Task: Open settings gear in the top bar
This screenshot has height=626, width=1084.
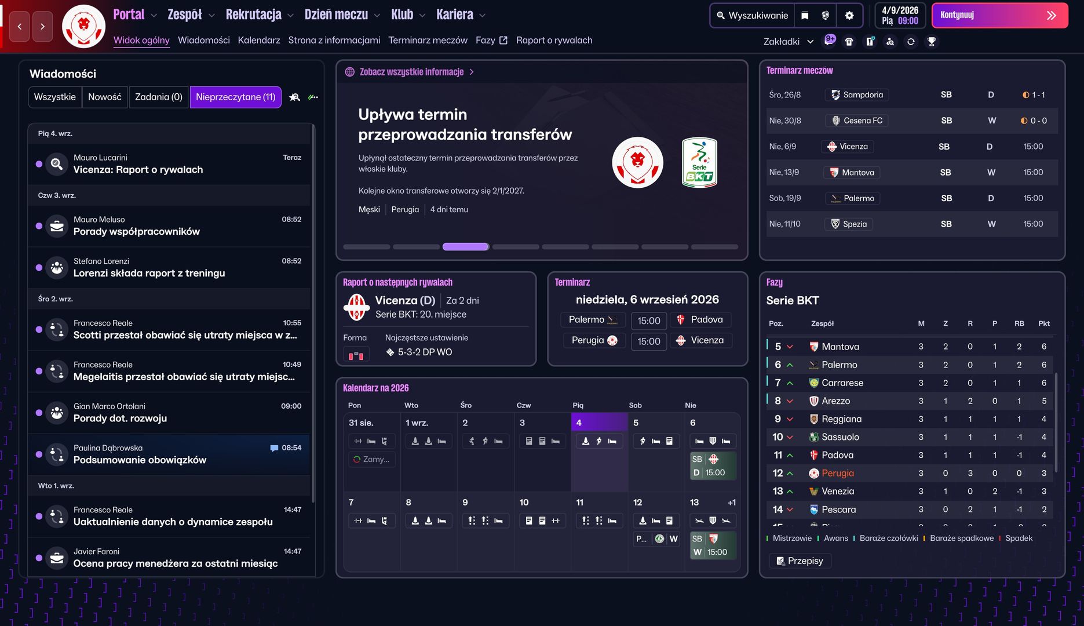Action: pyautogui.click(x=849, y=16)
